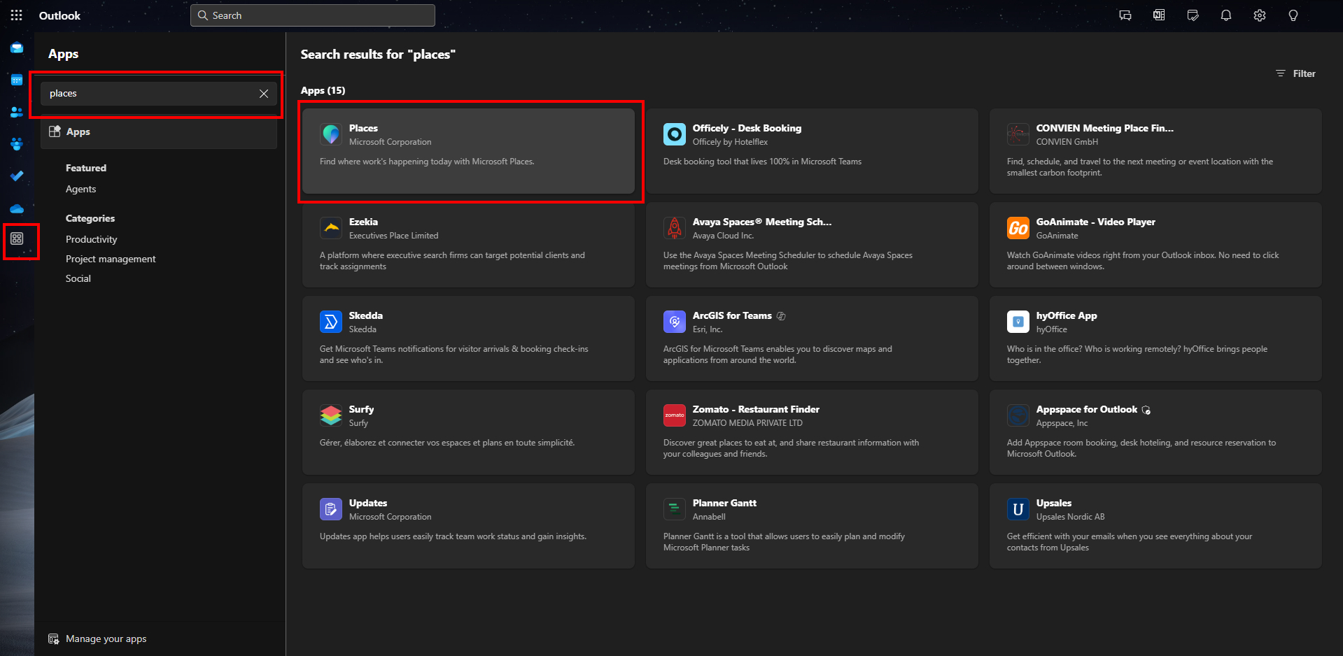Open Mail from the left rail
This screenshot has height=656, width=1343.
click(17, 48)
